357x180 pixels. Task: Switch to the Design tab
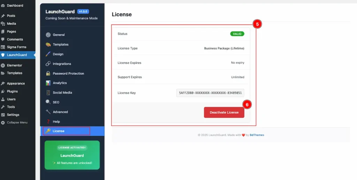[x=72, y=54]
